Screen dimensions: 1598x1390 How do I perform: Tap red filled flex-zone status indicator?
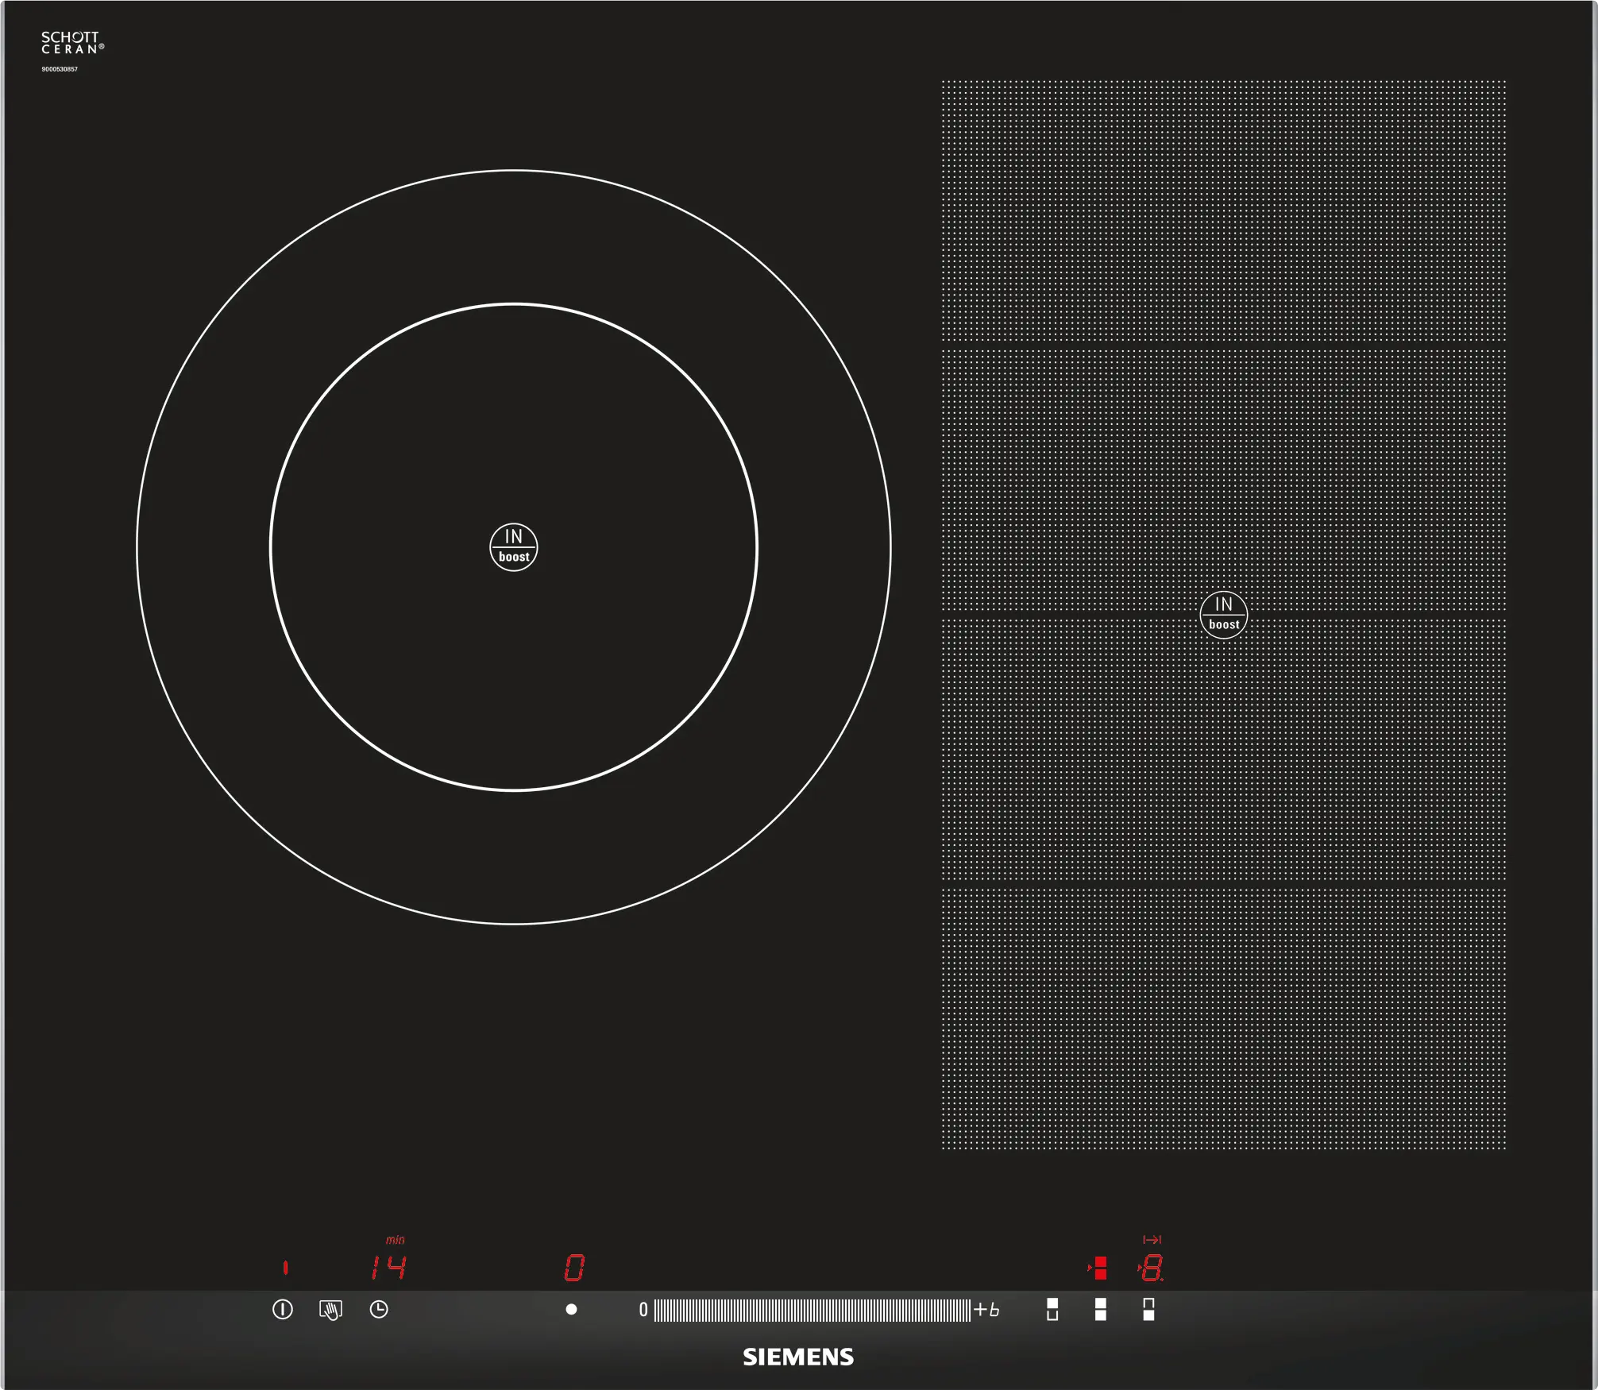(1099, 1268)
